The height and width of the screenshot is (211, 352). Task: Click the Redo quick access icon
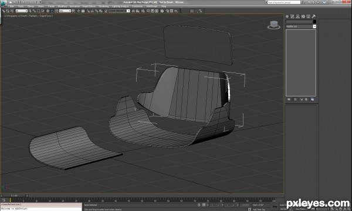point(31,2)
